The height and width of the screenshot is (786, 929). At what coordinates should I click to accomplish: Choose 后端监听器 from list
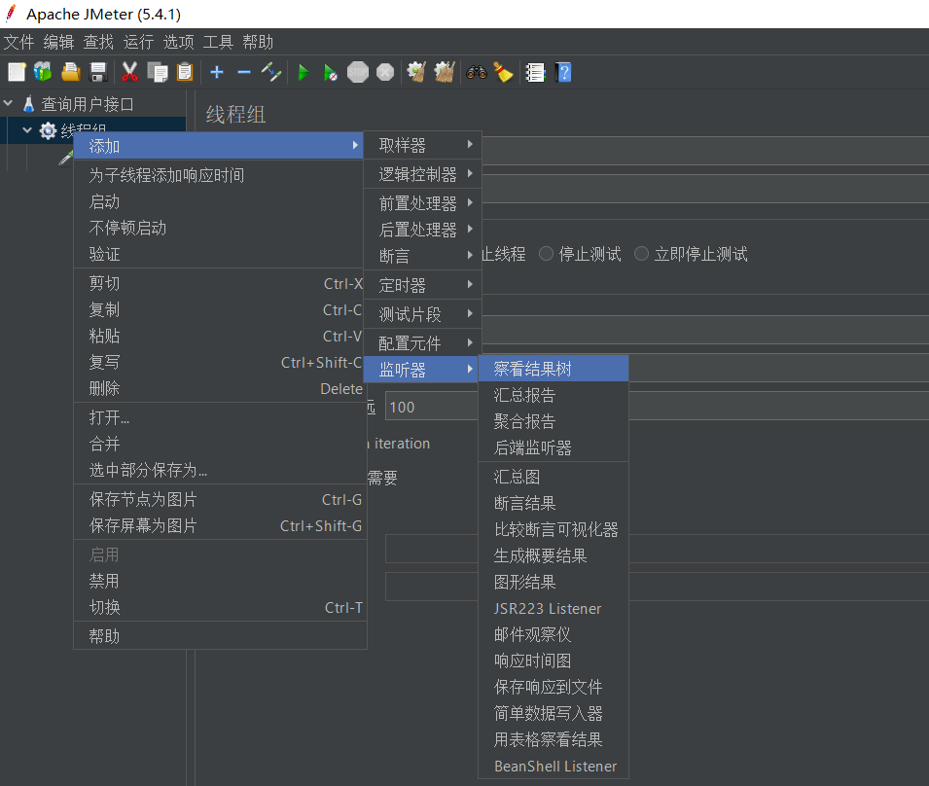(x=554, y=447)
